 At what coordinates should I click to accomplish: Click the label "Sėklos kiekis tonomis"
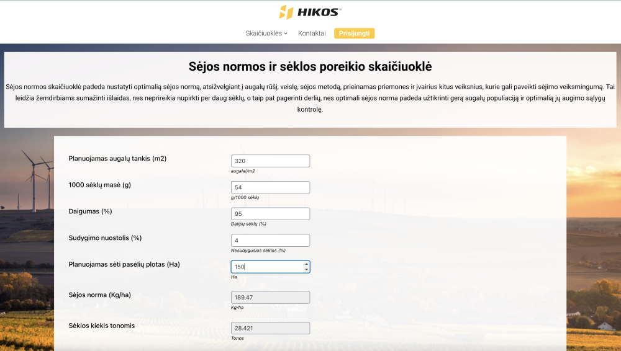tap(102, 326)
